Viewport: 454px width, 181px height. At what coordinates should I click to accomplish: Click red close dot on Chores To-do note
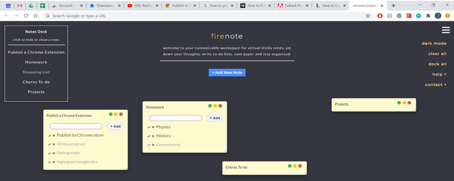click(x=300, y=166)
